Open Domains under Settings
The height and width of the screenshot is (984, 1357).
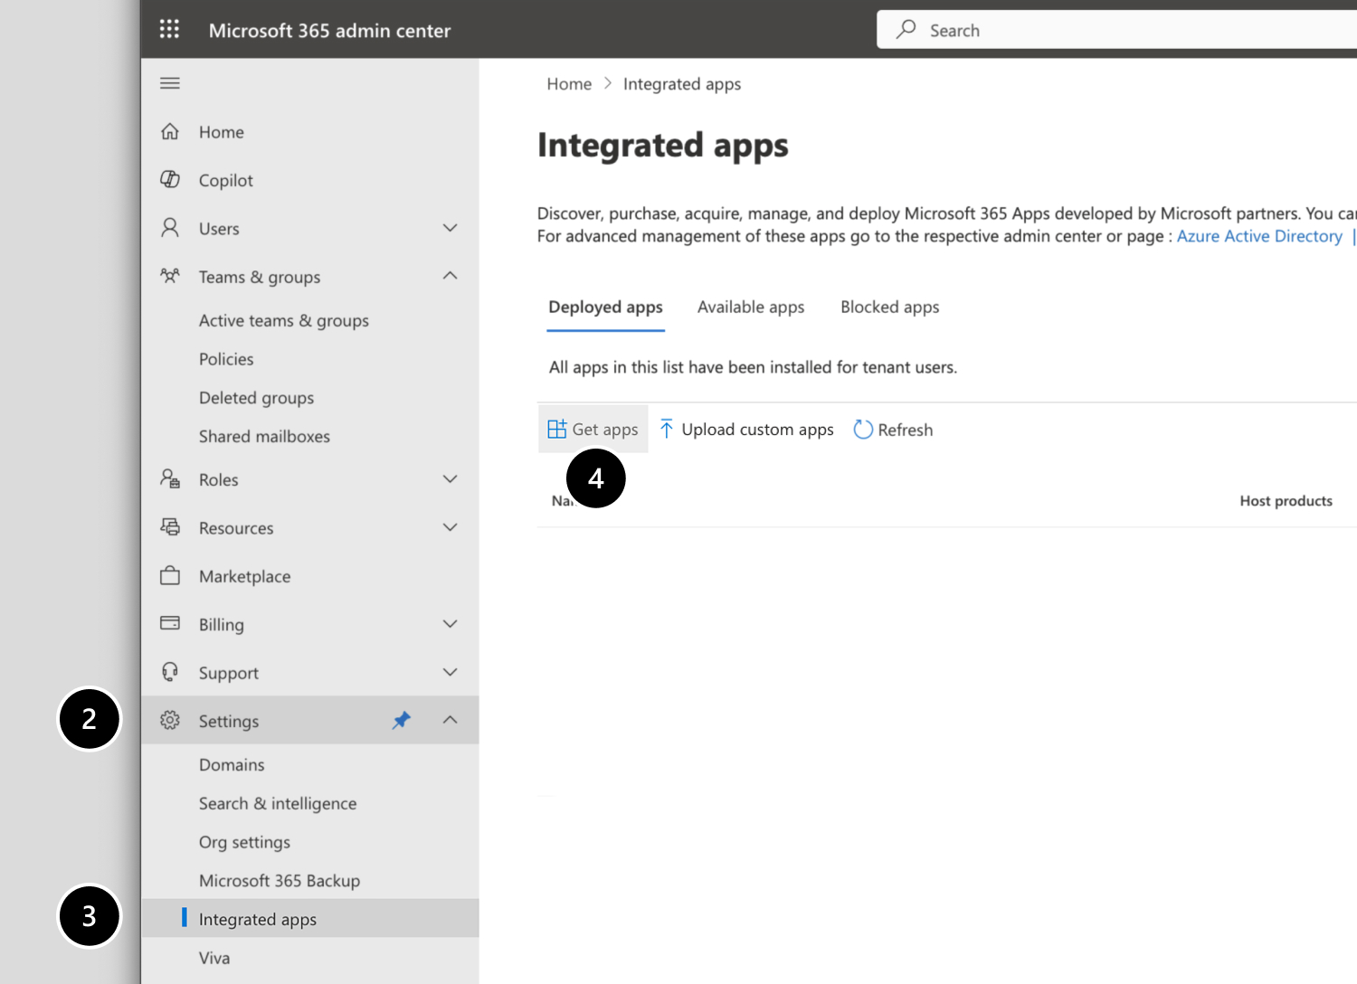pos(232,764)
